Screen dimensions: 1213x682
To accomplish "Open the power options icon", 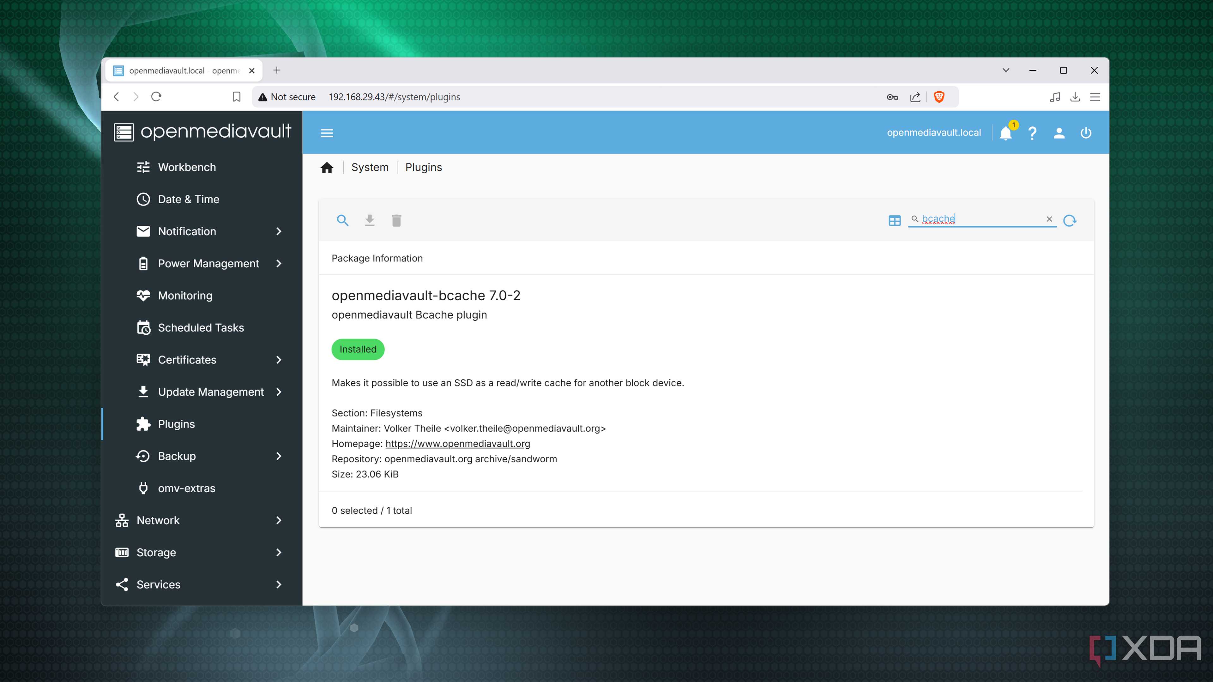I will click(1086, 133).
